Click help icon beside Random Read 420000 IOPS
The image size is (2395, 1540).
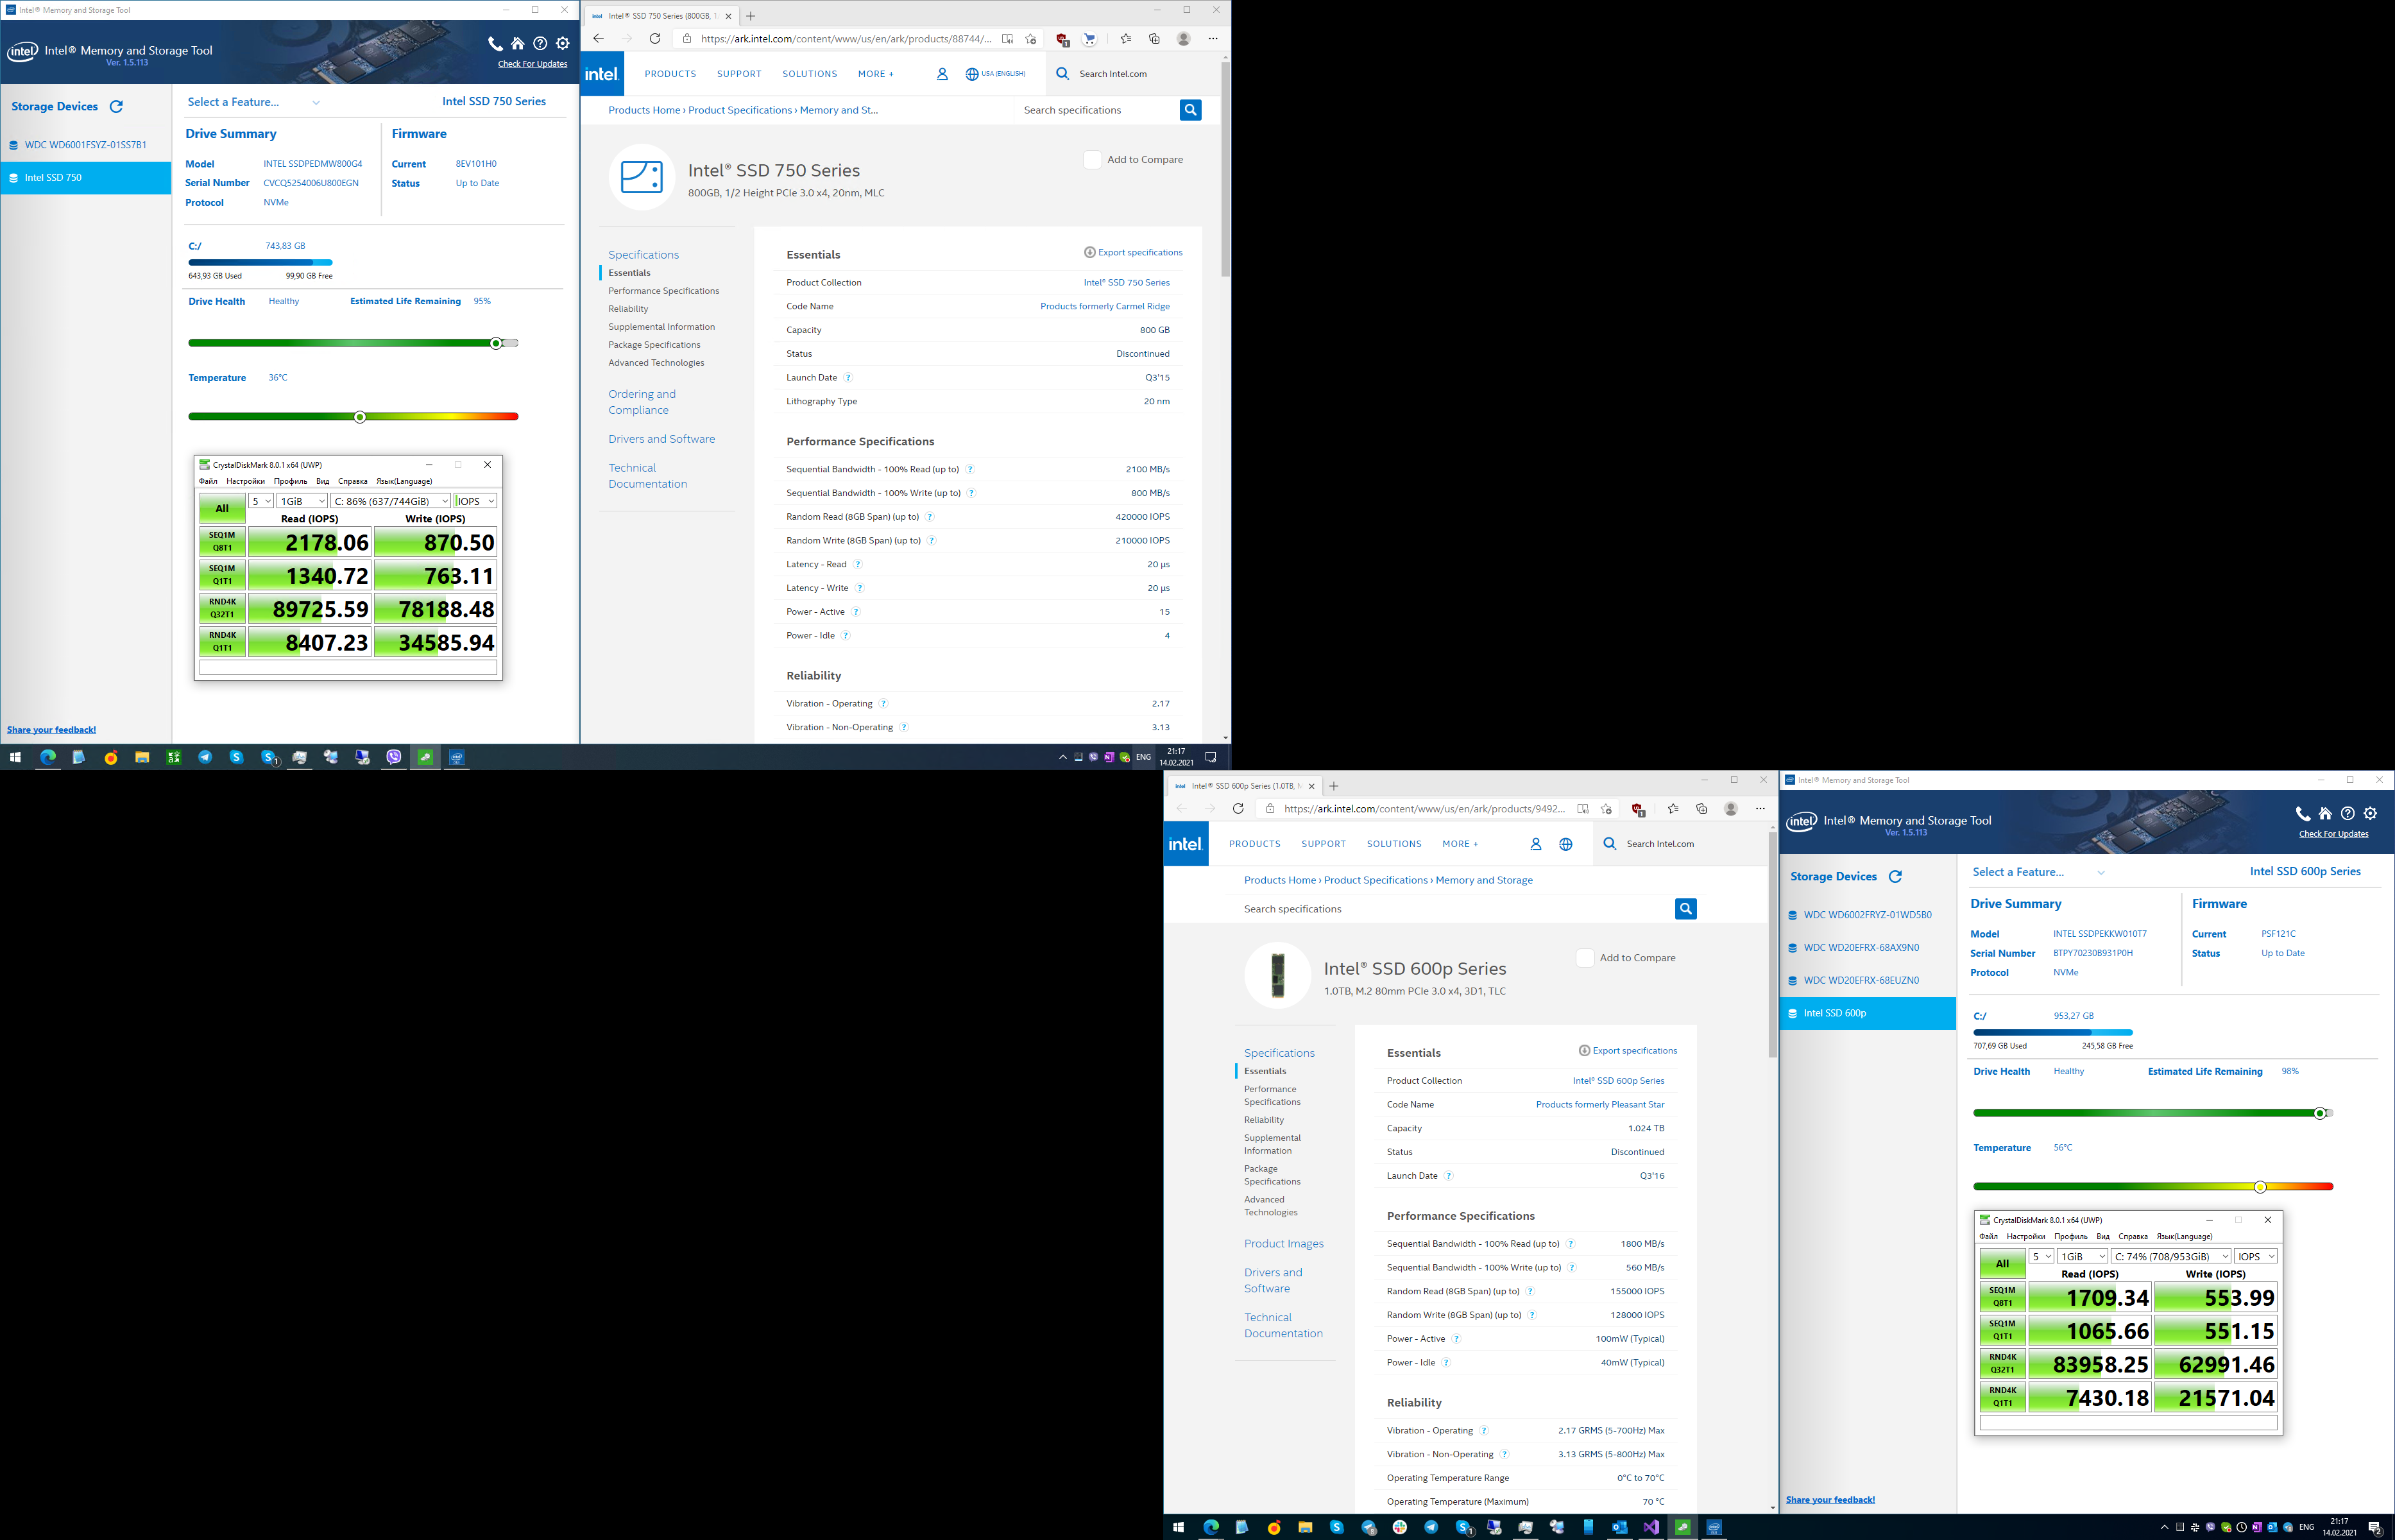[930, 517]
